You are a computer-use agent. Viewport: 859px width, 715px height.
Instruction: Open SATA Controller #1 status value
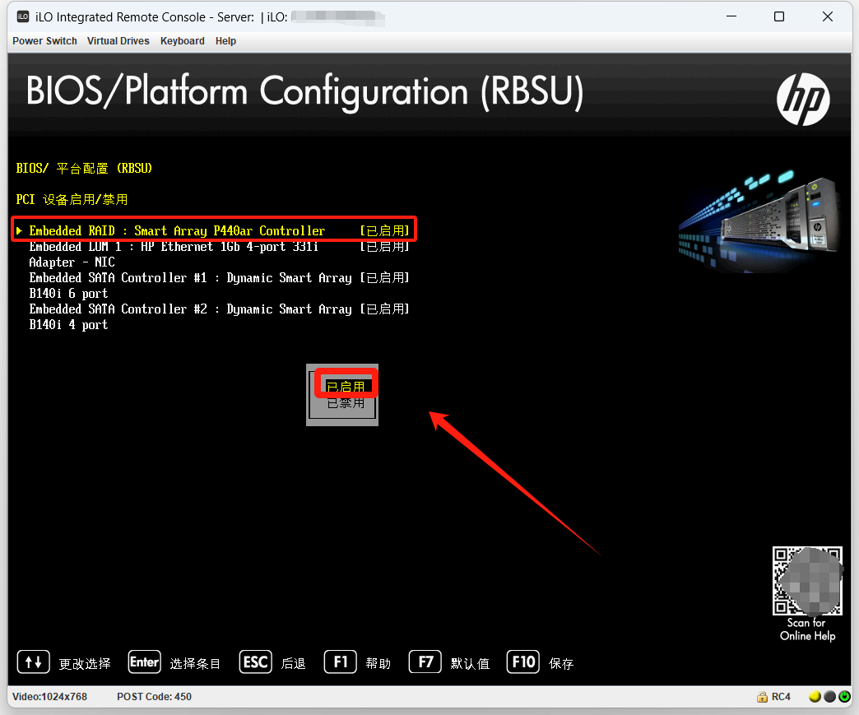point(384,278)
